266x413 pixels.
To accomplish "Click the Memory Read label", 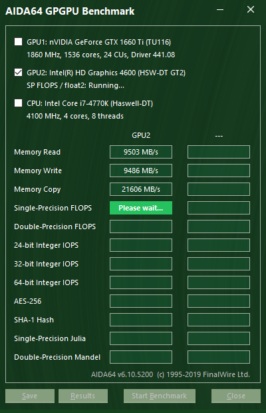I will [x=37, y=152].
